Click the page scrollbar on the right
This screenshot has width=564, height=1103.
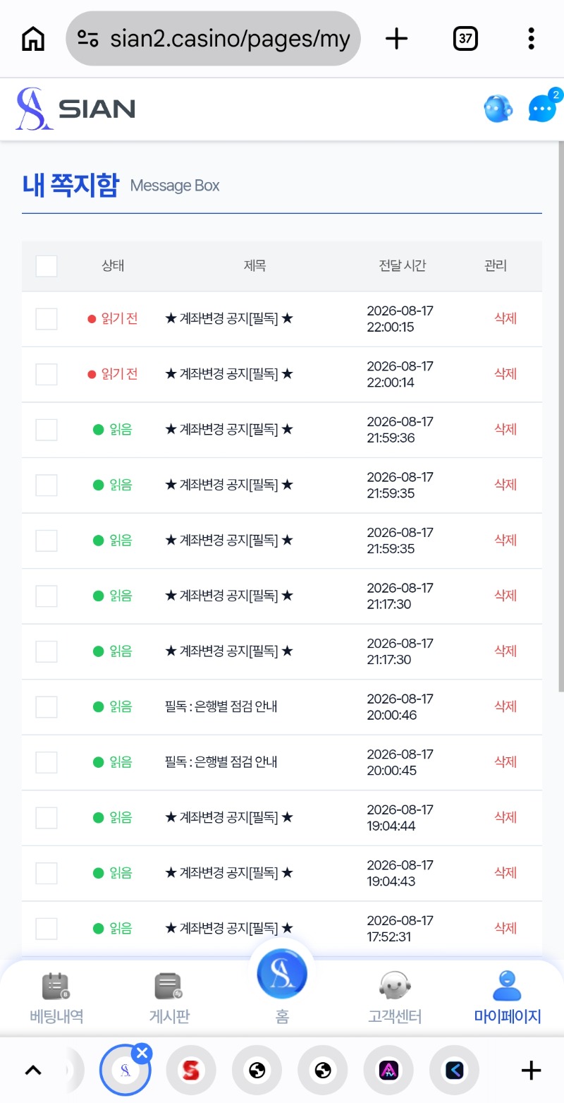tap(560, 416)
